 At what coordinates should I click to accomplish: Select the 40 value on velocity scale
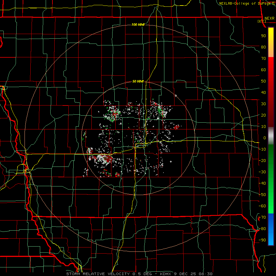(x=263, y=92)
